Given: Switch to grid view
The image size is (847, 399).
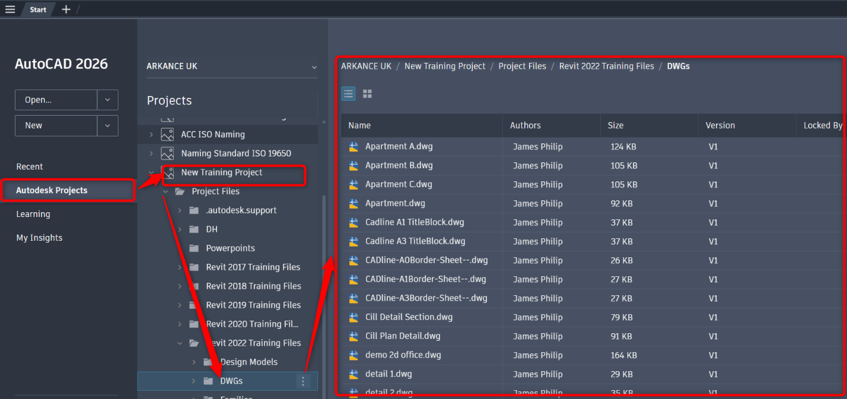Looking at the screenshot, I should coord(367,94).
